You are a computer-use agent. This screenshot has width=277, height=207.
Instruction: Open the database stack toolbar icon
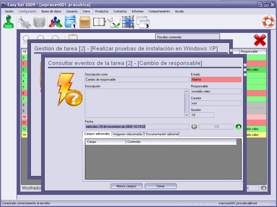tap(39, 22)
